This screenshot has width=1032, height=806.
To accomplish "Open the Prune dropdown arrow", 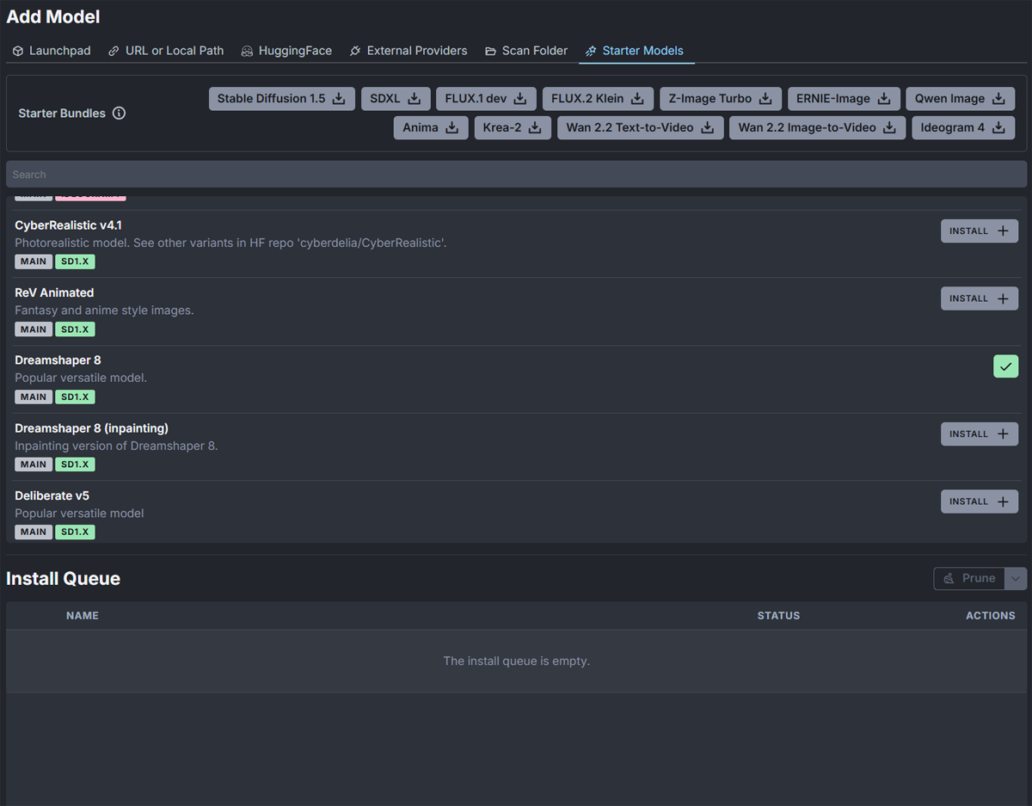I will click(x=1016, y=579).
